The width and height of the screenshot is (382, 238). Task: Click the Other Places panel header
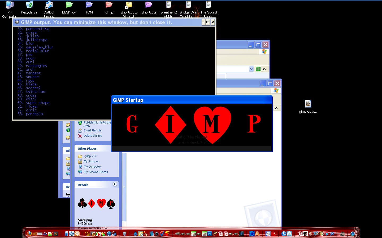pos(97,149)
